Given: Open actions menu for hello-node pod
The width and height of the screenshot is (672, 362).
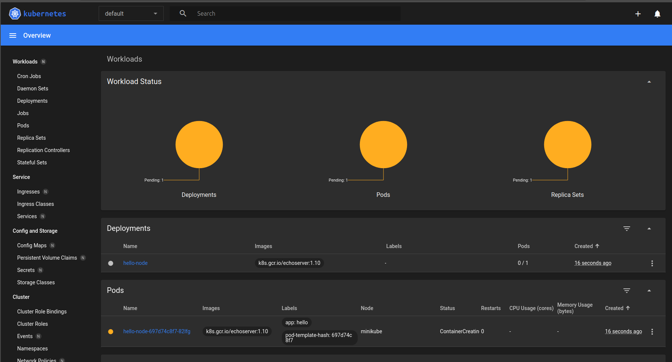Looking at the screenshot, I should point(652,332).
